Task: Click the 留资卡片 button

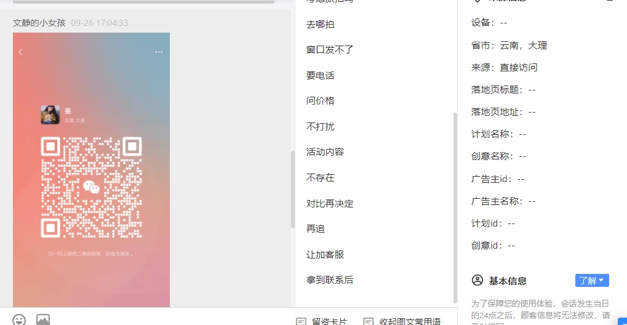Action: point(322,321)
